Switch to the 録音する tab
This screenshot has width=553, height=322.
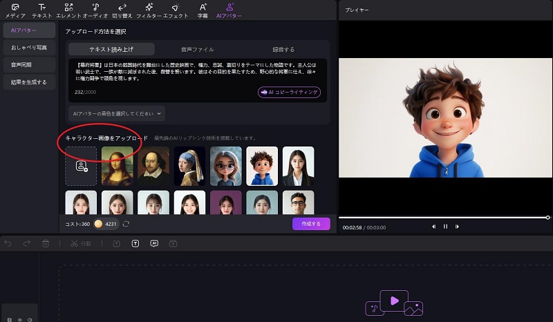click(x=283, y=49)
